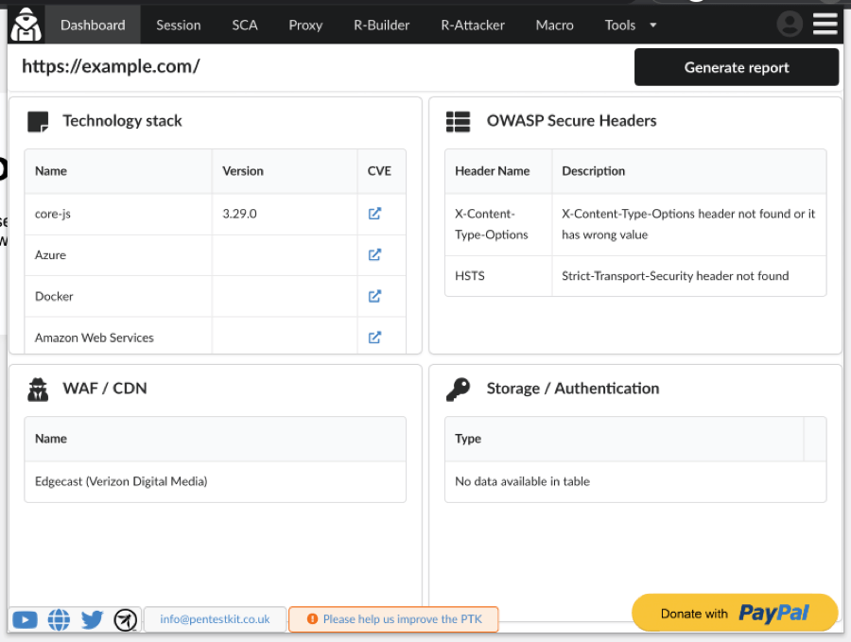Open CVE link for Azure row
This screenshot has width=851, height=642.
pos(374,255)
